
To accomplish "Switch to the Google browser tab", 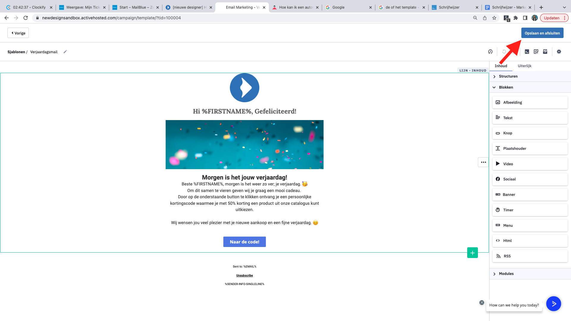I will point(349,7).
